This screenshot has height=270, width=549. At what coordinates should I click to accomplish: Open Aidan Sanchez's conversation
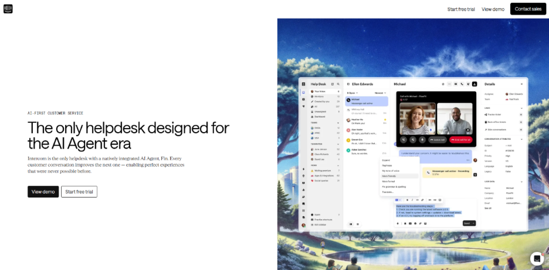point(367,151)
